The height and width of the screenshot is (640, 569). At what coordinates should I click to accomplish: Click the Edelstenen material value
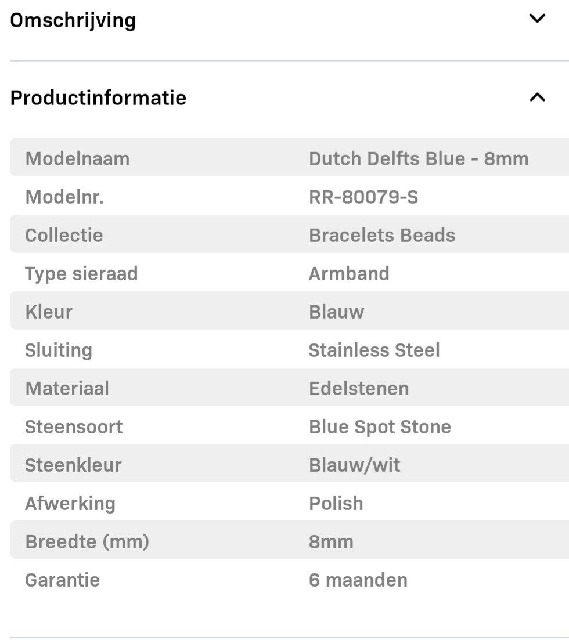pos(358,388)
